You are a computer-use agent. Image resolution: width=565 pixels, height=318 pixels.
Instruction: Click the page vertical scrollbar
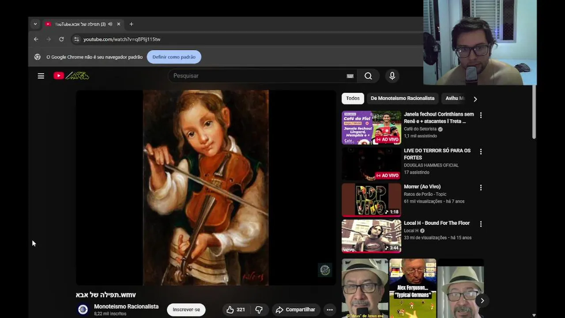534,112
